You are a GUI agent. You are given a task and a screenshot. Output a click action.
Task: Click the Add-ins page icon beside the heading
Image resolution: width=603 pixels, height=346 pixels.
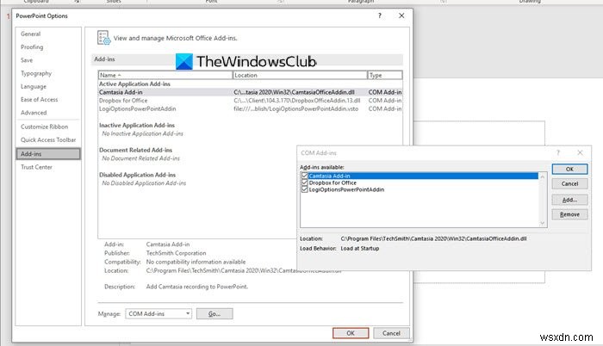(103, 38)
